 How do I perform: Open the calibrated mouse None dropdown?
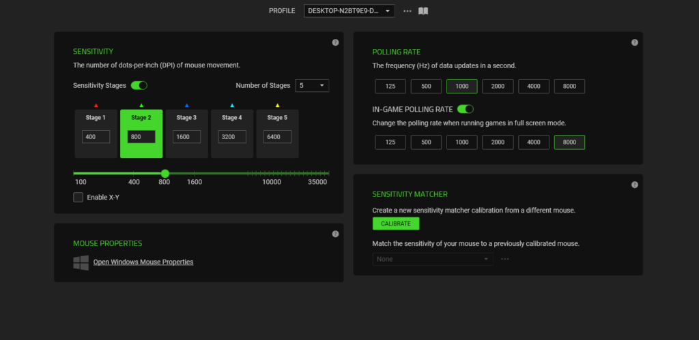point(433,259)
